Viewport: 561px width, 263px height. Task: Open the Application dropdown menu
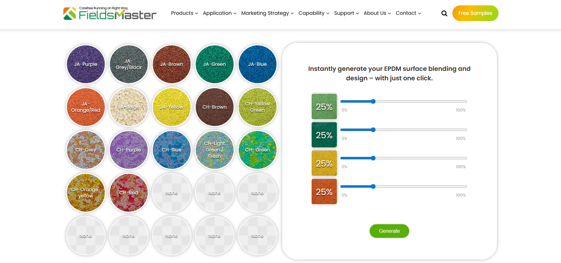click(219, 13)
